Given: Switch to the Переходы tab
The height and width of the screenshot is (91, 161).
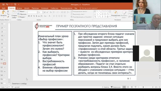Looking at the screenshot, I should [35, 8].
